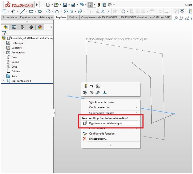The image size is (193, 174).
Task: Select the Polygon sketch tool
Action: (x=66, y=11)
